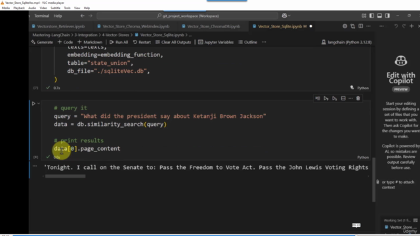Click the output horizontal scrollbar
Screen dimensions: 420x236
tap(66, 176)
